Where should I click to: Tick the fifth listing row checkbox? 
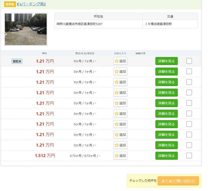pos(189,103)
